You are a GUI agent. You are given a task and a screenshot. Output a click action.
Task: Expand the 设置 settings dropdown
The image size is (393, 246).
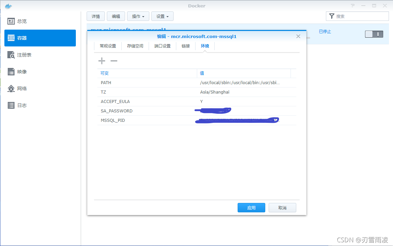(162, 16)
